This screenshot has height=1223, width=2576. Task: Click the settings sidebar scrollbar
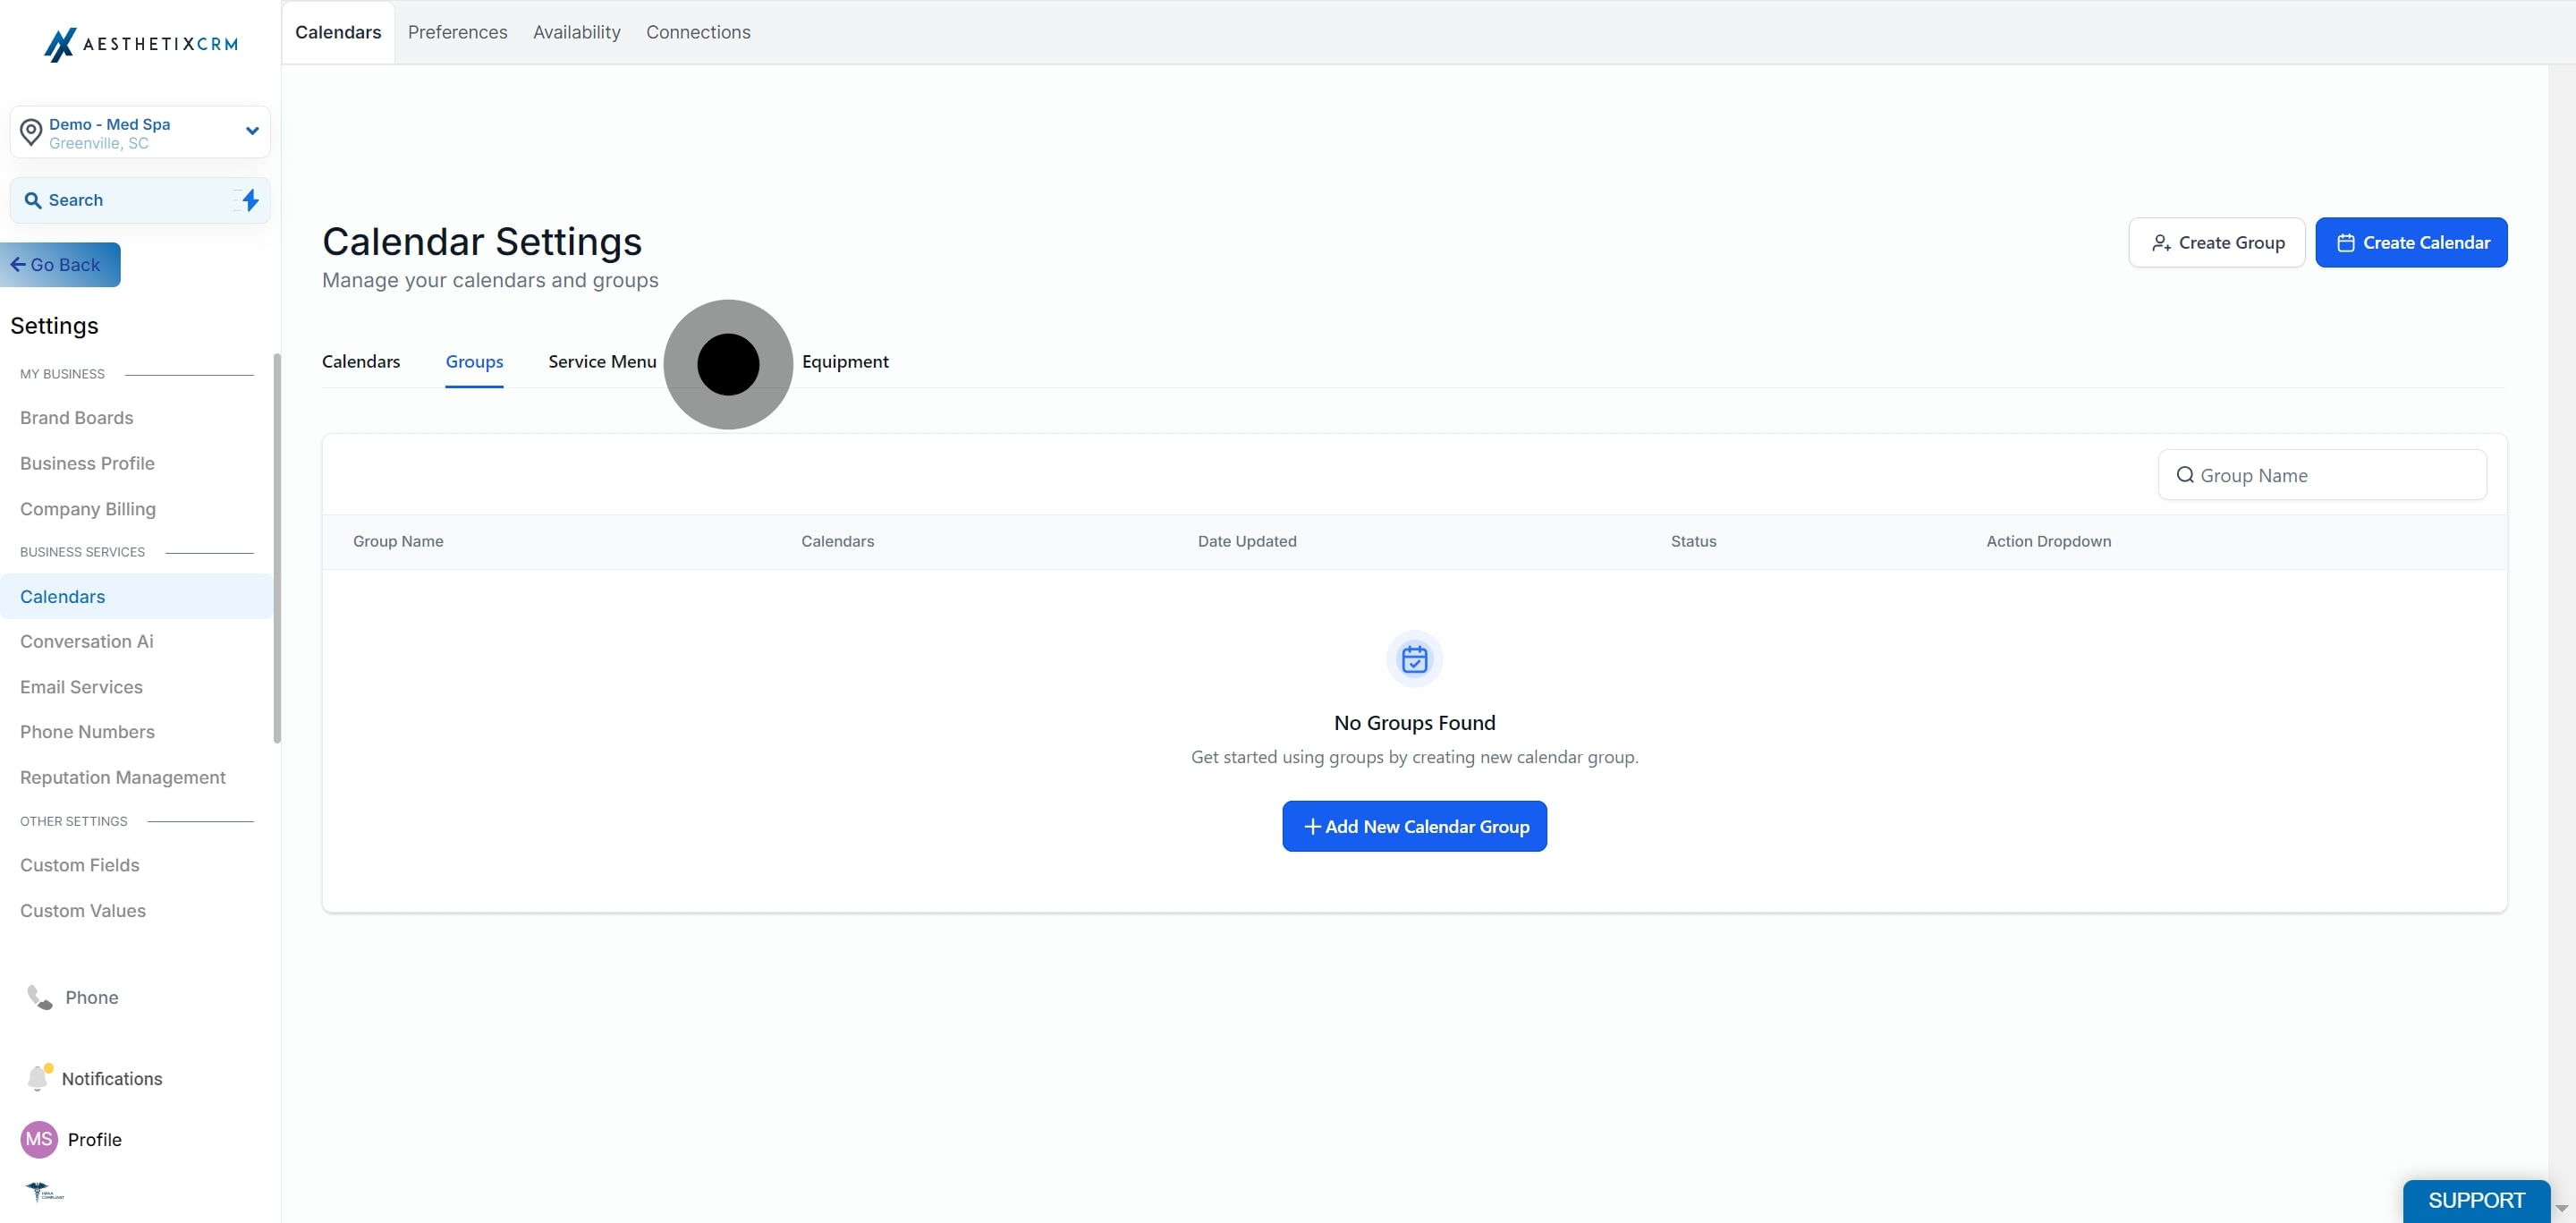point(277,548)
